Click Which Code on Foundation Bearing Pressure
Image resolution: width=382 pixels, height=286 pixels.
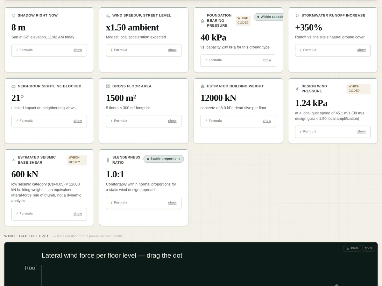tap(243, 20)
